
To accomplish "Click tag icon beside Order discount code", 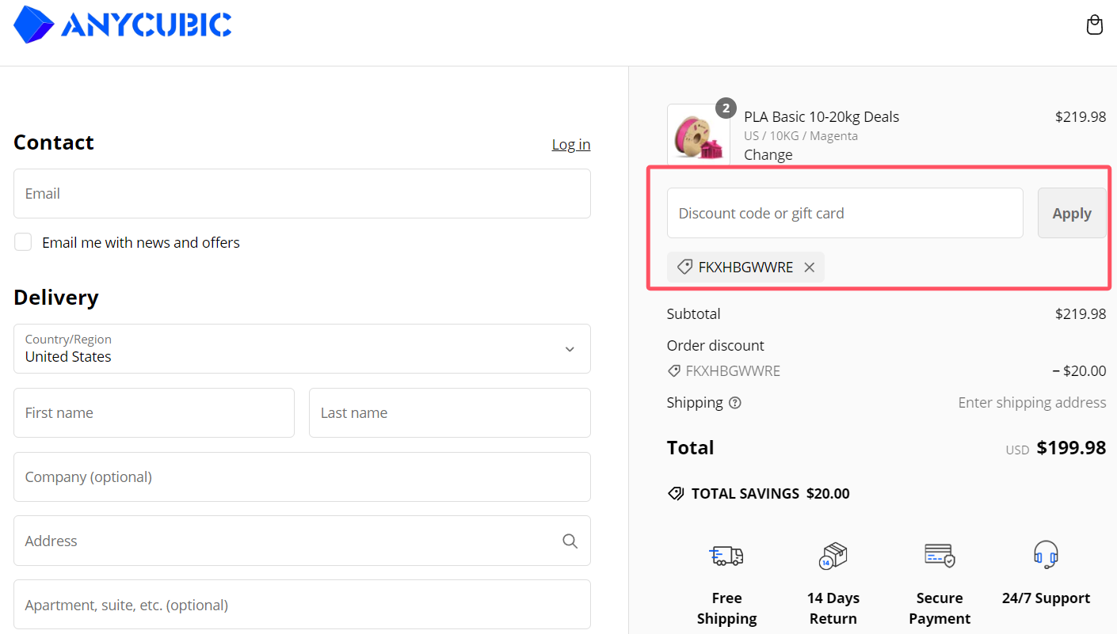I will 674,370.
